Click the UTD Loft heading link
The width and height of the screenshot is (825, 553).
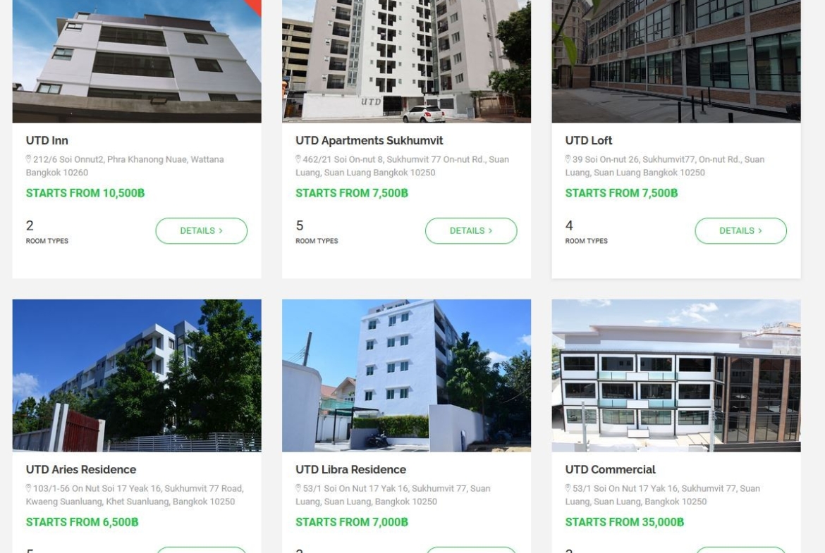pos(589,140)
